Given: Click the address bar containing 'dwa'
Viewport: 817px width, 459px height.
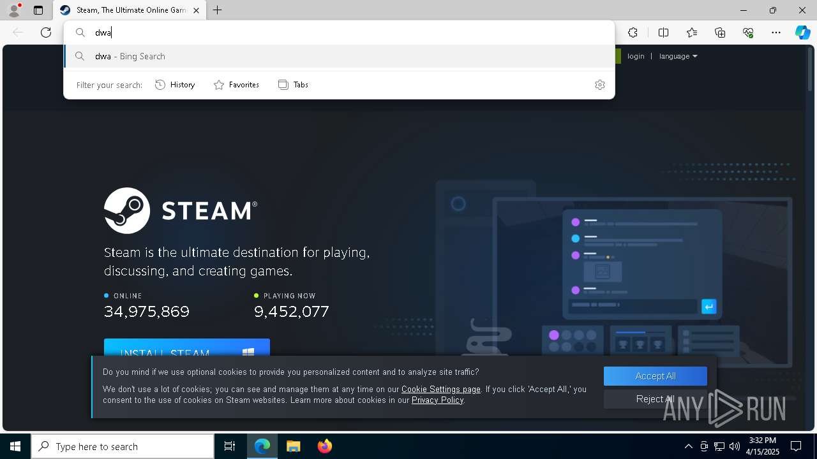Looking at the screenshot, I should [339, 33].
